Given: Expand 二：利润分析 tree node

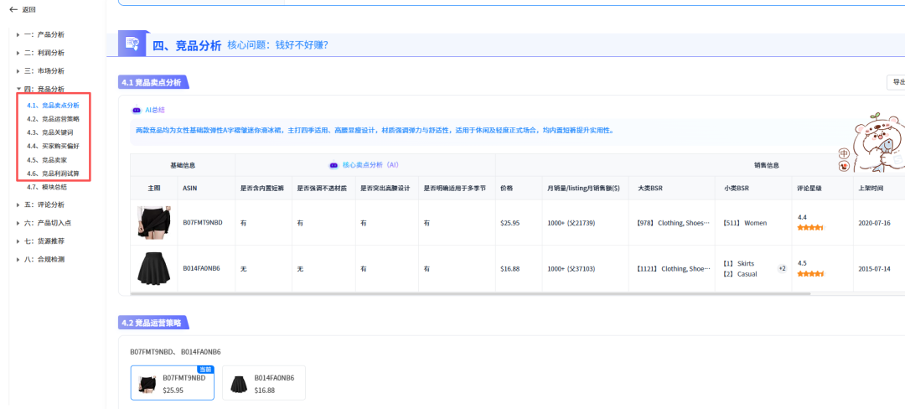Looking at the screenshot, I should click(18, 53).
